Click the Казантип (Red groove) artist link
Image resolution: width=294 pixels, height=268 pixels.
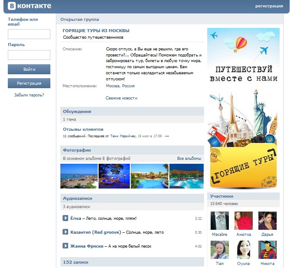96,232
